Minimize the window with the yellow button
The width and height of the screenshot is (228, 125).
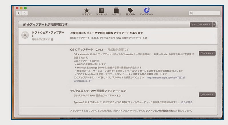[21, 8]
